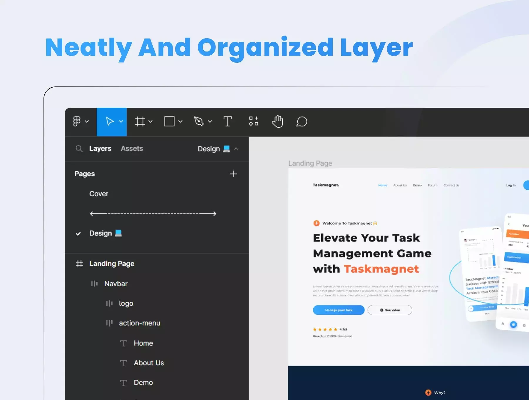
Task: Expand Move tool options chevron
Action: coord(121,121)
